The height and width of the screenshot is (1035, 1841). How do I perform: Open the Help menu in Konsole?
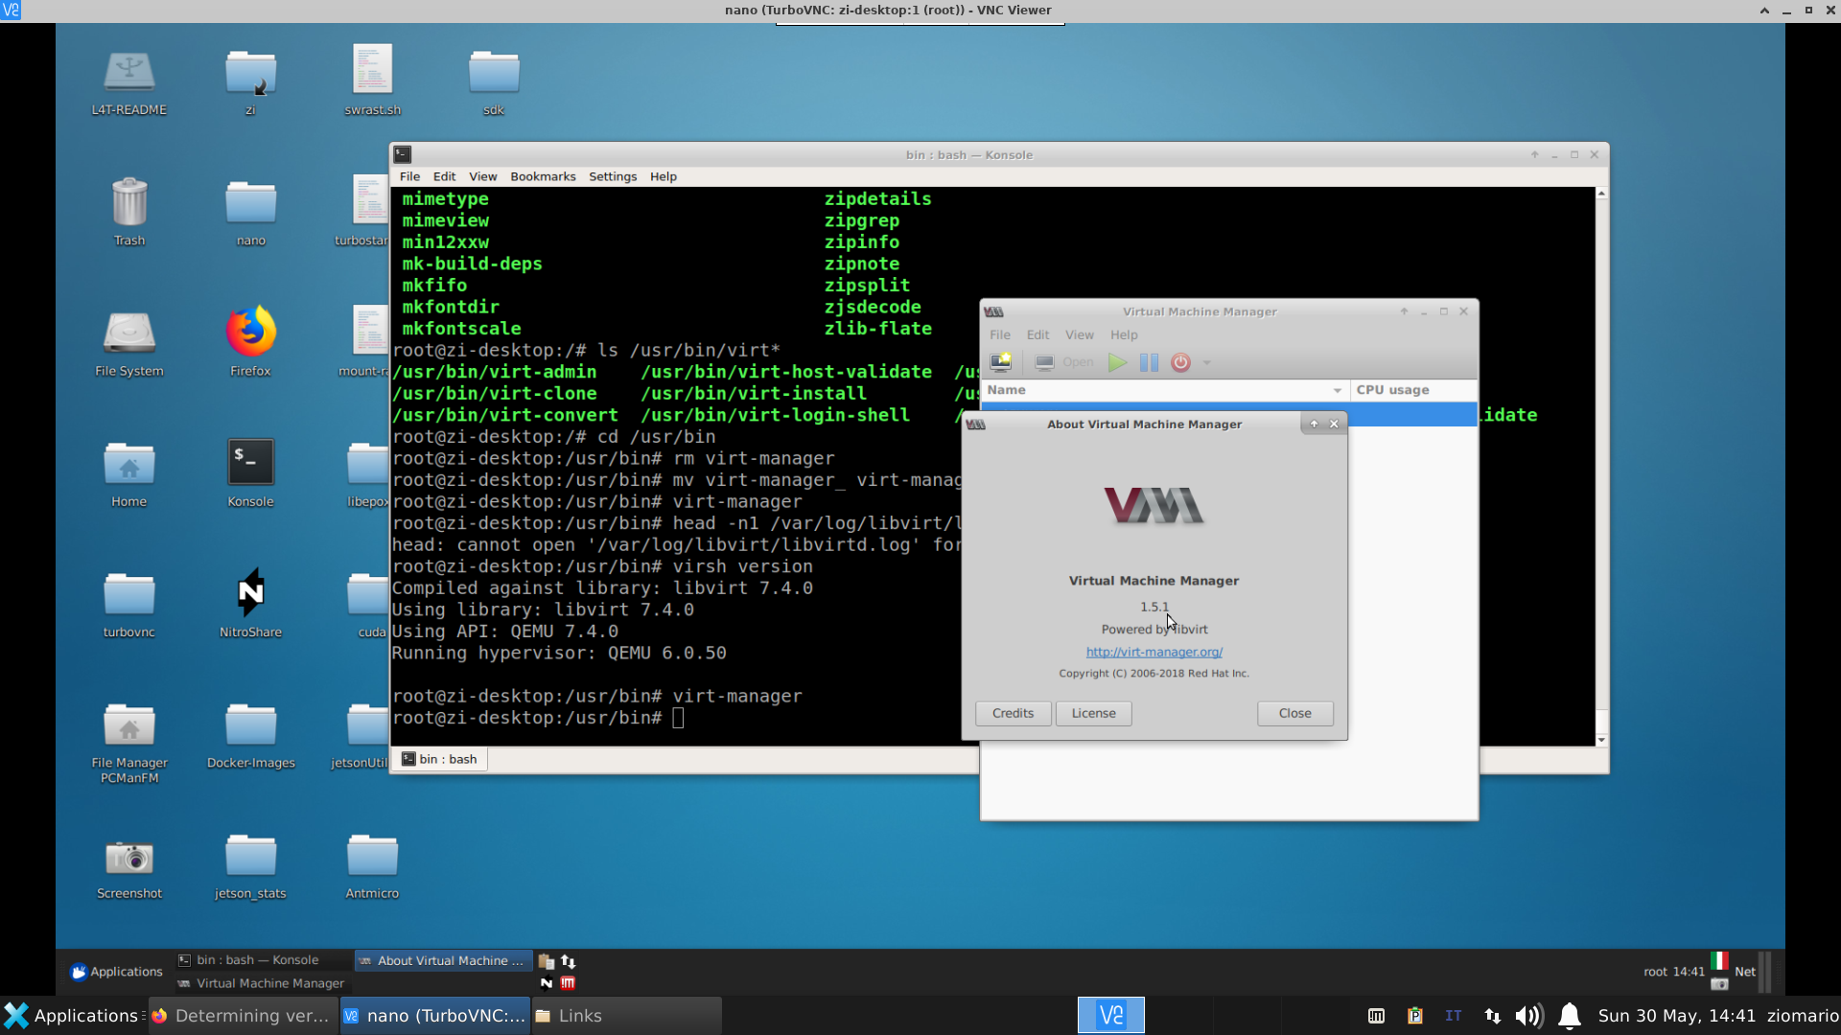tap(663, 176)
